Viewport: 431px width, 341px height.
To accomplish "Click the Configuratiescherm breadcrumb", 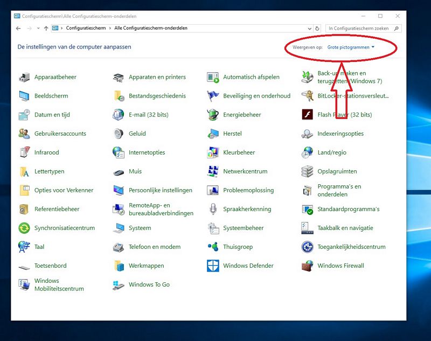I will 86,28.
